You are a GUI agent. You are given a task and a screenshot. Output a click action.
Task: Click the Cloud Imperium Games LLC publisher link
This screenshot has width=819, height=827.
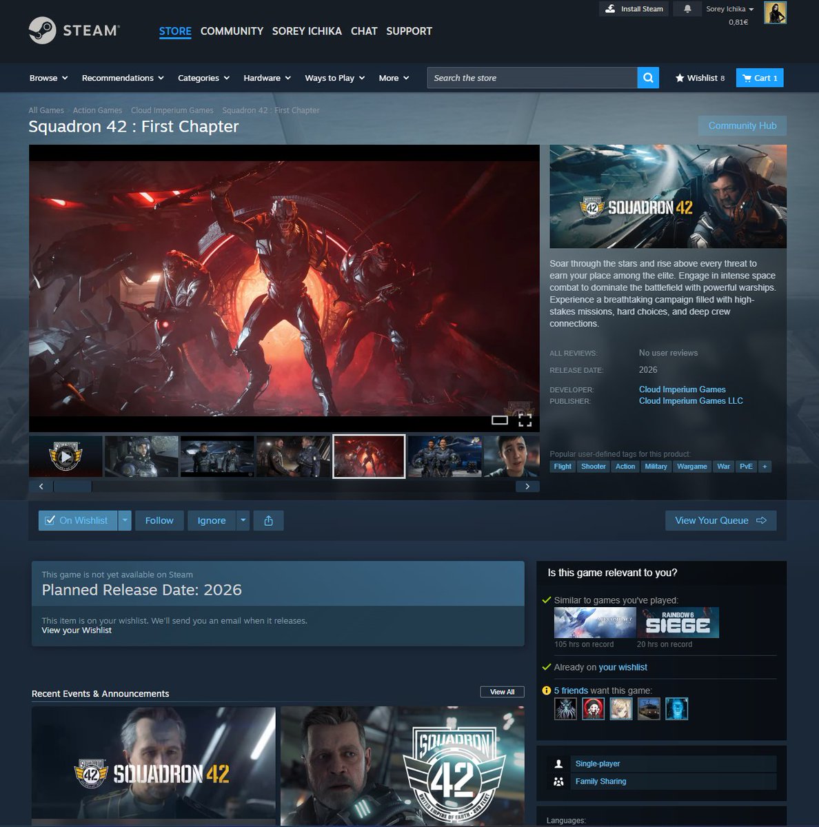point(691,400)
